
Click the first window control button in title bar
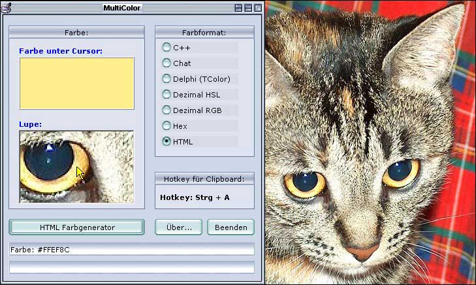tap(238, 8)
